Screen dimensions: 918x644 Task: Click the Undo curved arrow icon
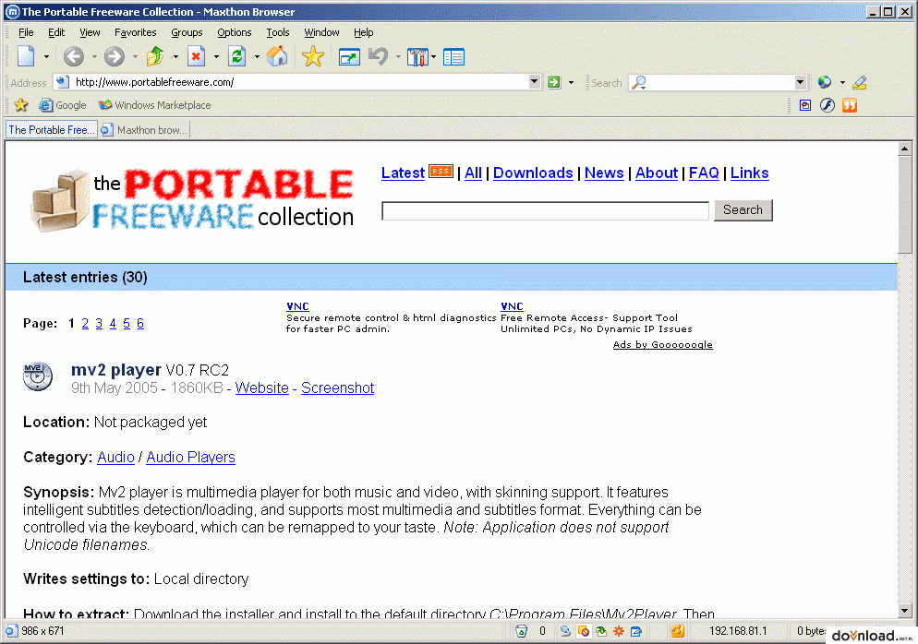[x=379, y=56]
